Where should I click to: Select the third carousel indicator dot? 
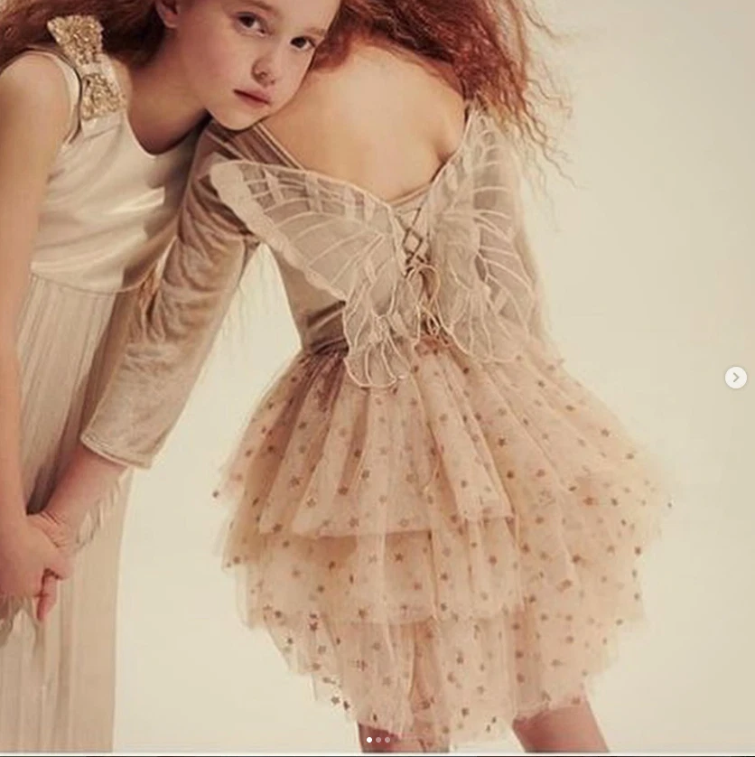coord(387,740)
